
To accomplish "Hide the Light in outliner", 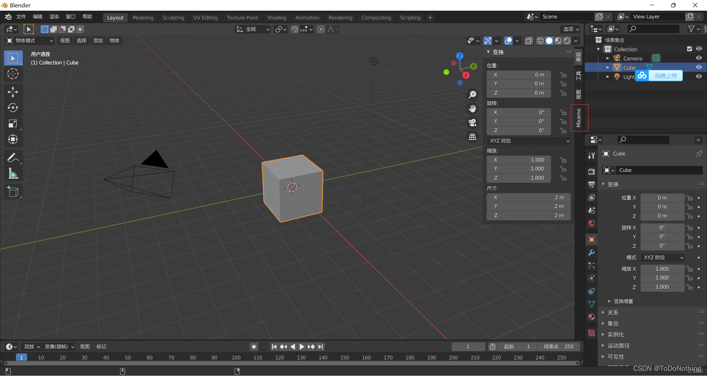I will click(699, 77).
